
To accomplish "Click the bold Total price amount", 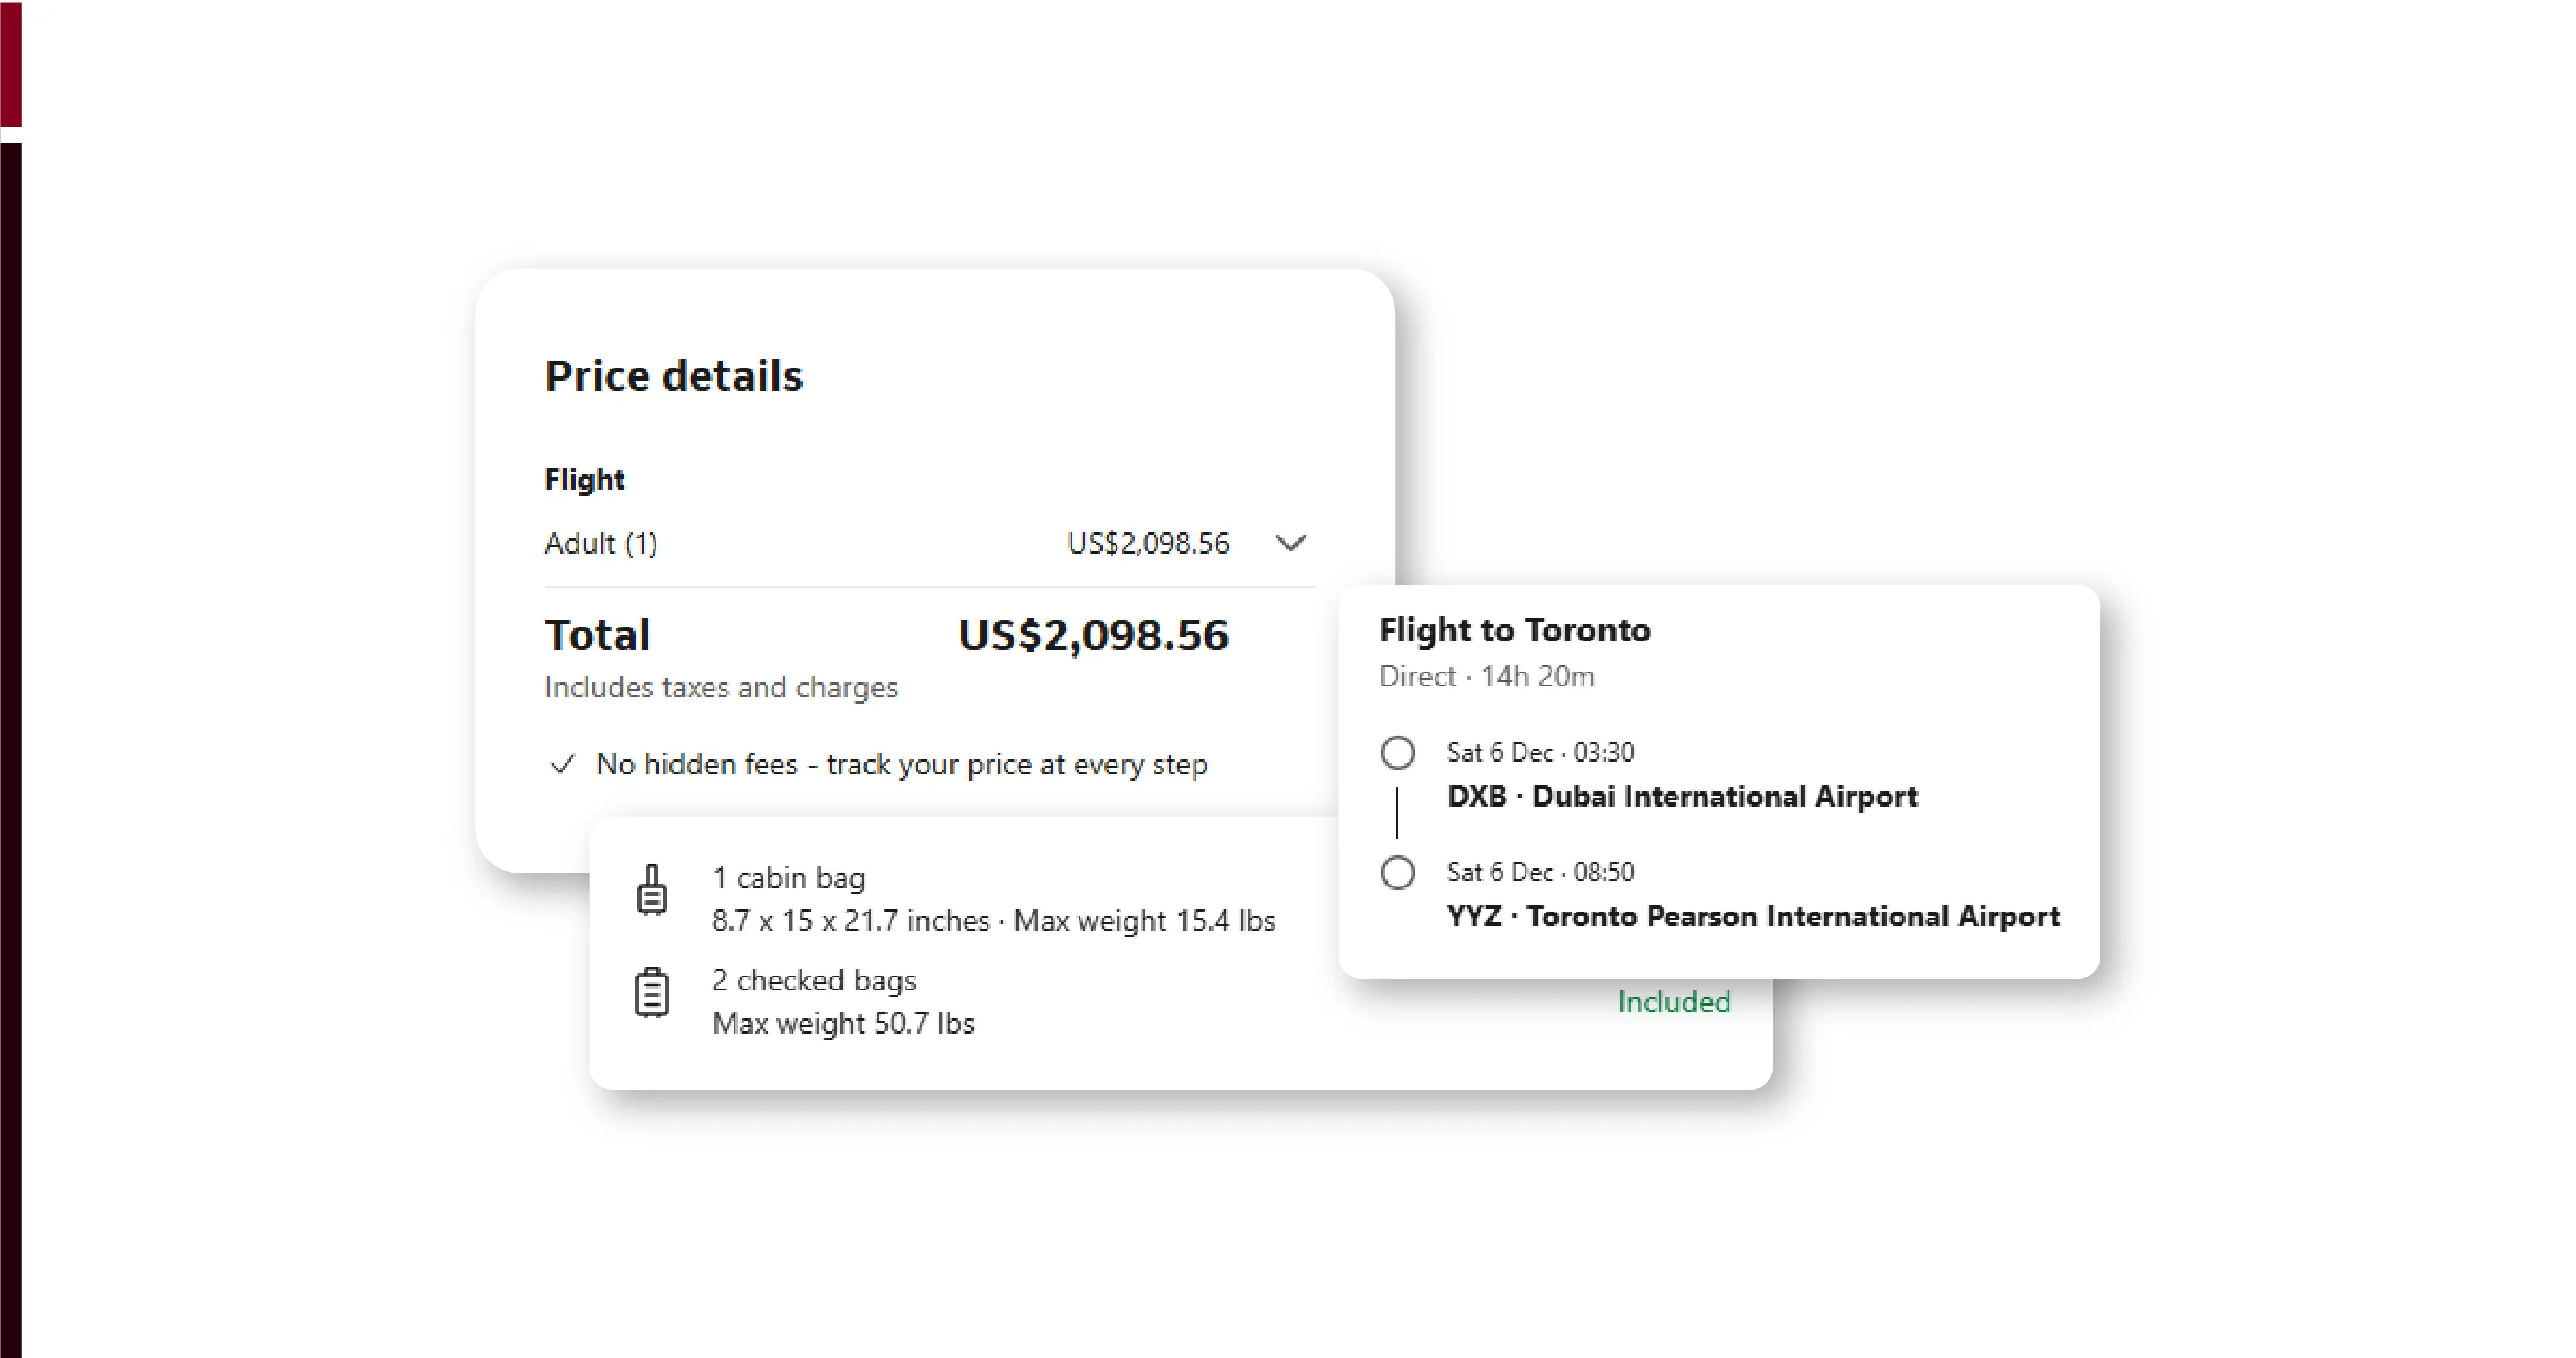I will tap(1093, 636).
